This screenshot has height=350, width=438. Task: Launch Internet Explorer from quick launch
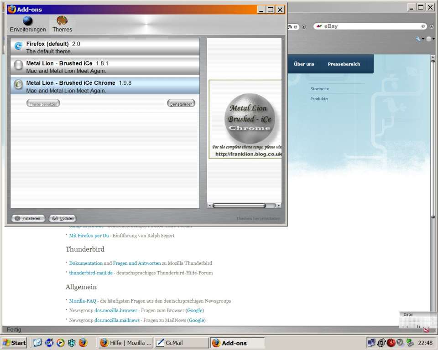pyautogui.click(x=49, y=342)
